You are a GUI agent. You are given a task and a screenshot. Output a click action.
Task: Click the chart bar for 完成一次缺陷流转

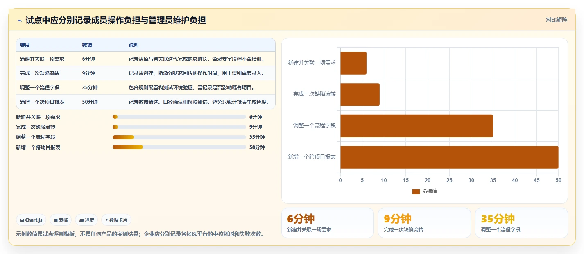click(x=360, y=95)
